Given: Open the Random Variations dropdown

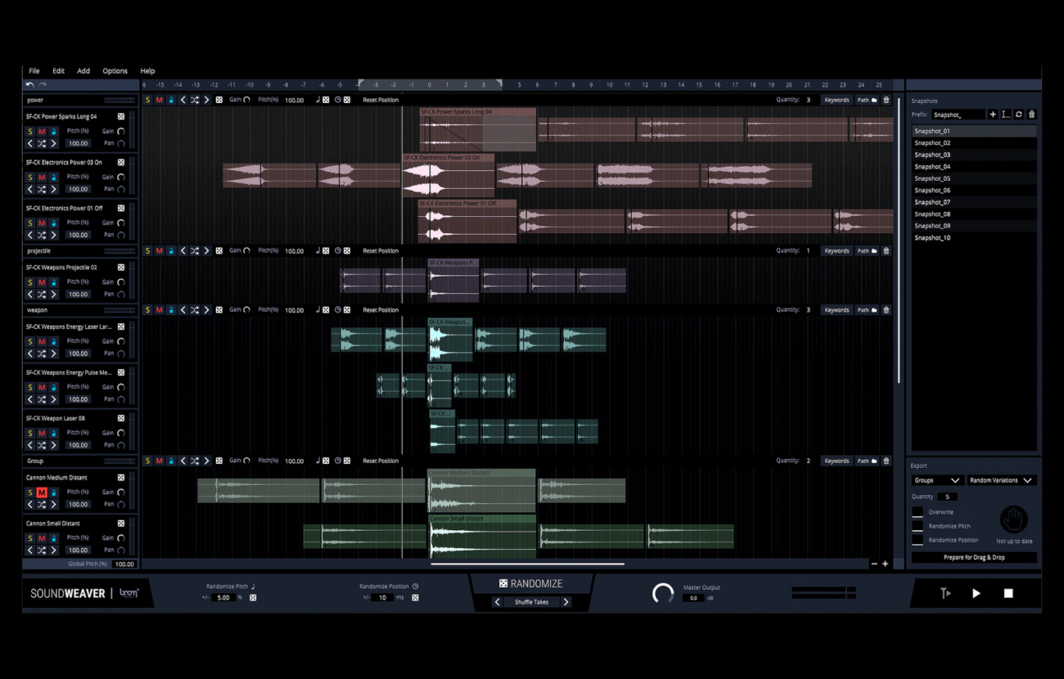Looking at the screenshot, I should (1002, 480).
